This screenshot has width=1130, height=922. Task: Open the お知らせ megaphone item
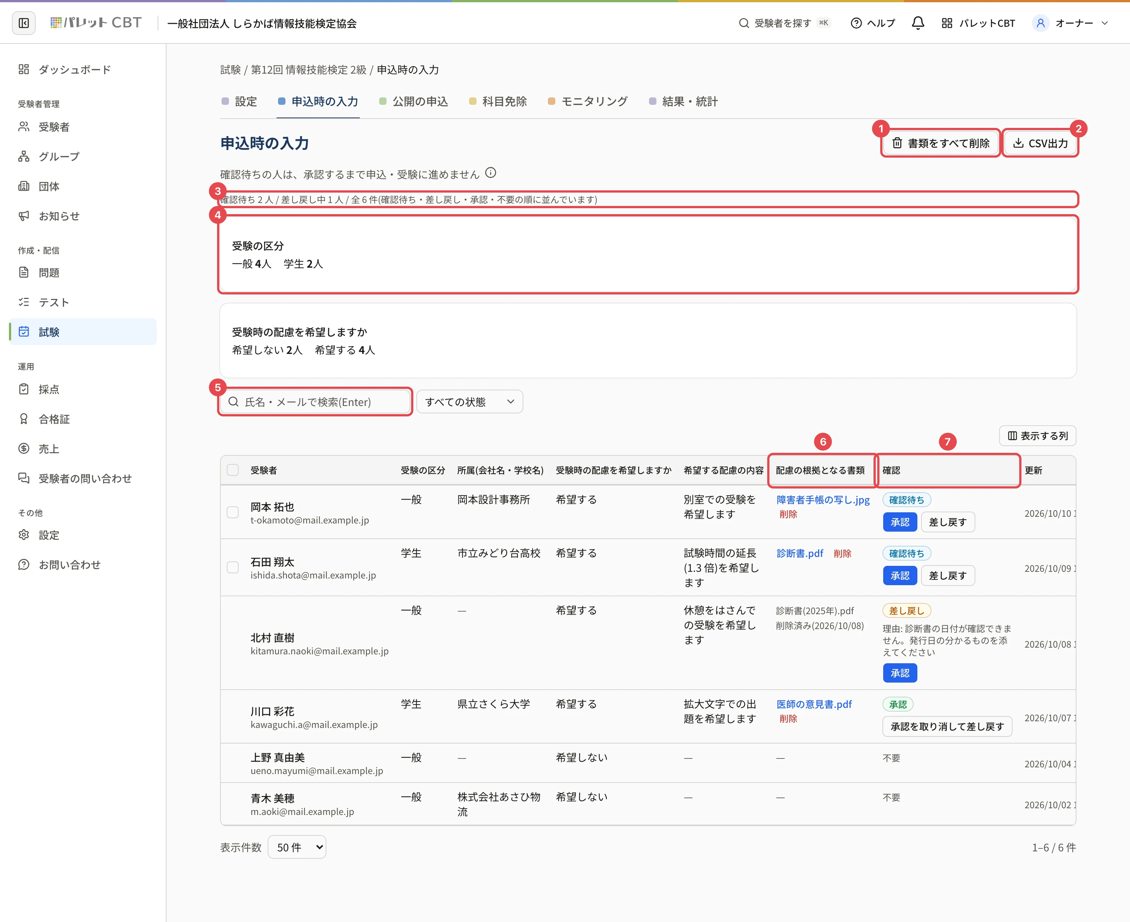tap(83, 216)
